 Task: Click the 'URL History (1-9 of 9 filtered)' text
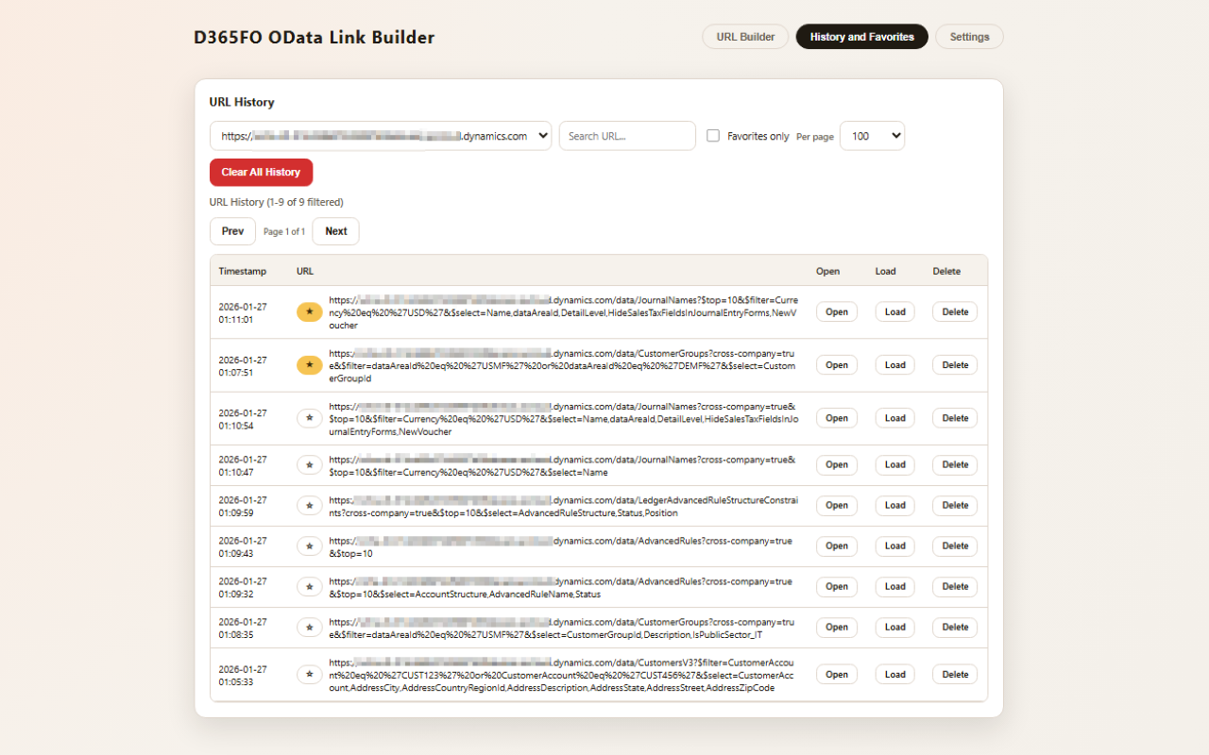[x=277, y=202]
